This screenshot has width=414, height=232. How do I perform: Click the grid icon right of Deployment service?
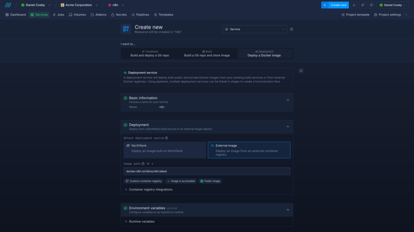click(x=301, y=70)
